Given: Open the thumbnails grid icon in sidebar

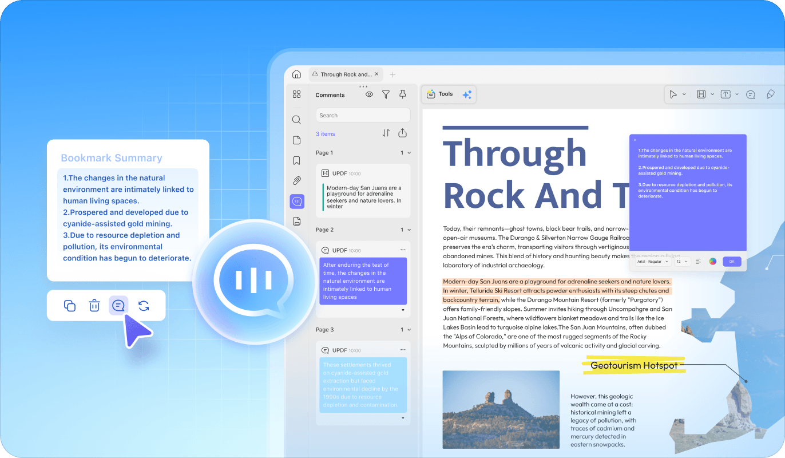Looking at the screenshot, I should [296, 94].
